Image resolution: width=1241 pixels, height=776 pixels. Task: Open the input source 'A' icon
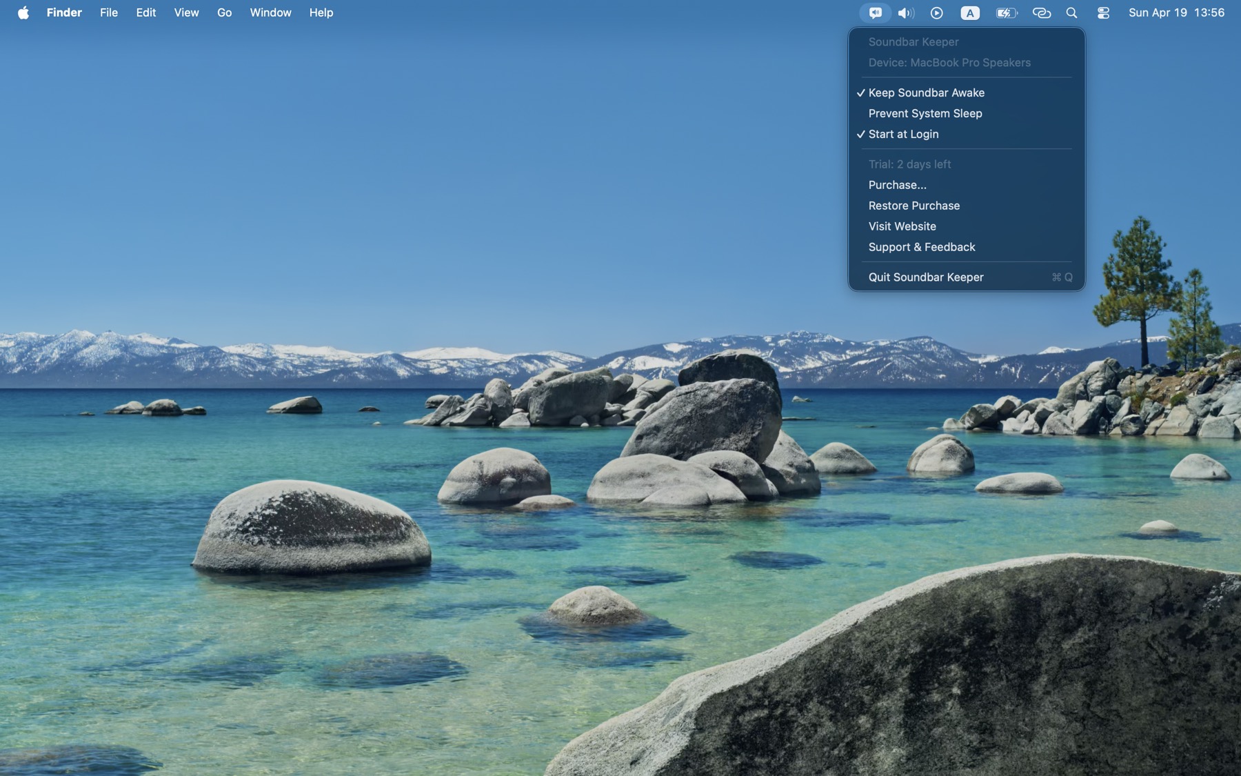click(x=970, y=12)
